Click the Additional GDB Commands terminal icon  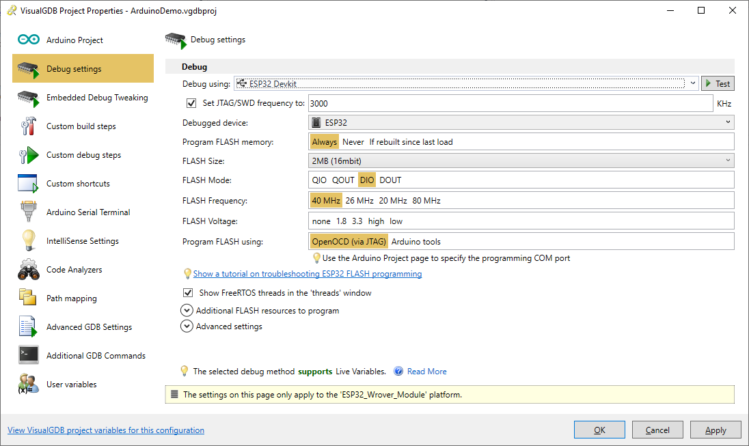29,355
